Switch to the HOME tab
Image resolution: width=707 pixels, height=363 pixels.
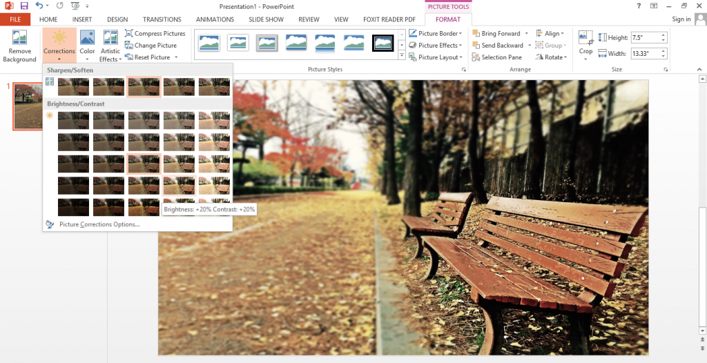click(x=48, y=19)
